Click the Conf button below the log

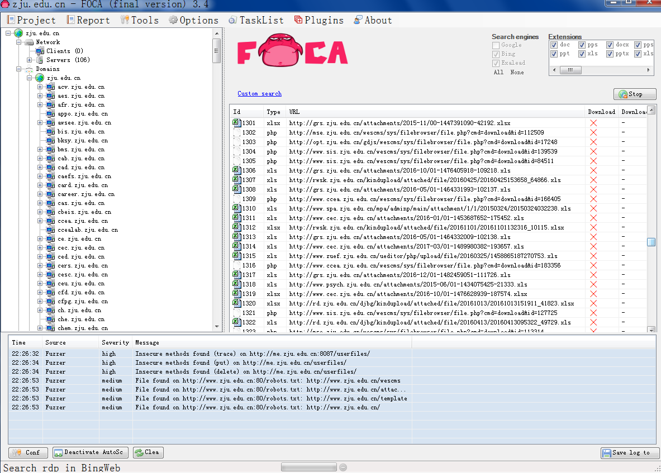(28, 452)
